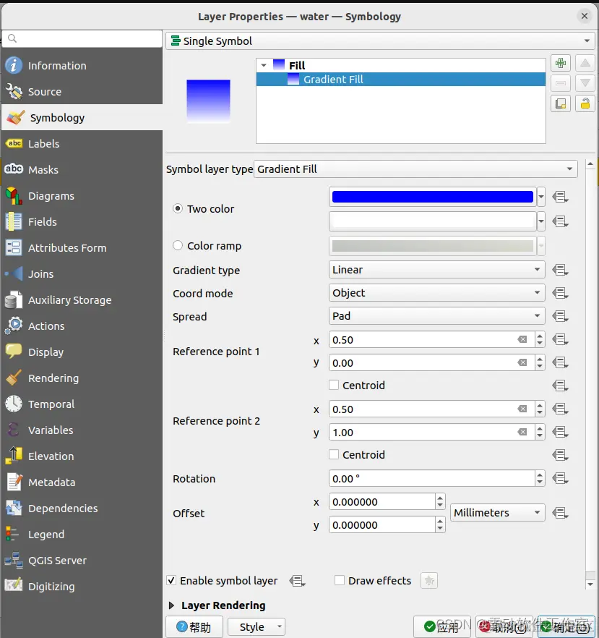Open data-defined override for Spread
Image resolution: width=599 pixels, height=638 pixels.
[x=560, y=316]
